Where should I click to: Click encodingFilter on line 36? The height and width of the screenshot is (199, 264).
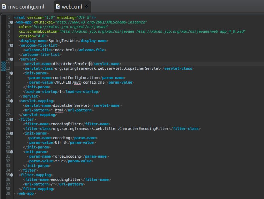pyautogui.click(x=66, y=179)
